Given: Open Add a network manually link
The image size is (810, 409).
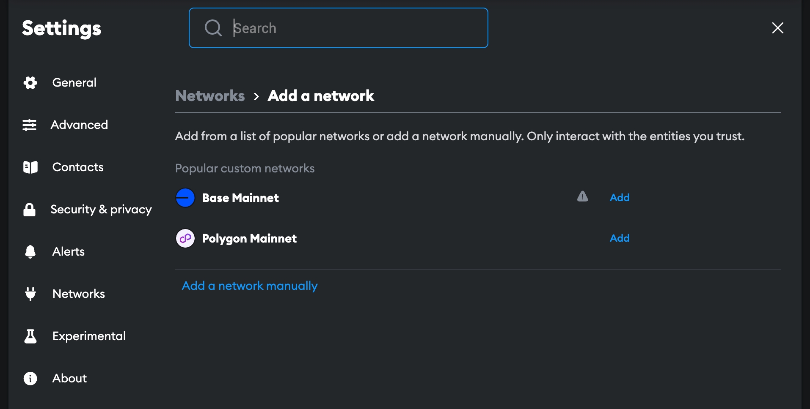Looking at the screenshot, I should tap(250, 286).
